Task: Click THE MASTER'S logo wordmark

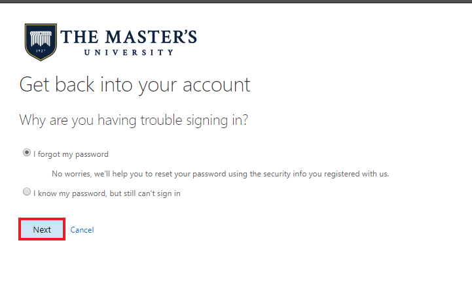Action: (x=128, y=37)
